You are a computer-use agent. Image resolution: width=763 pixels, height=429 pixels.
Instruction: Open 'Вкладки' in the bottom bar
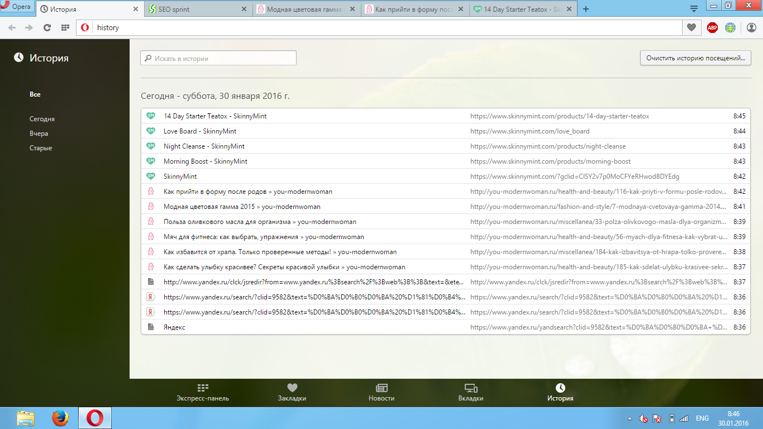point(471,393)
